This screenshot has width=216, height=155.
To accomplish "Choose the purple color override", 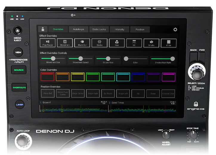I will [x=153, y=77].
